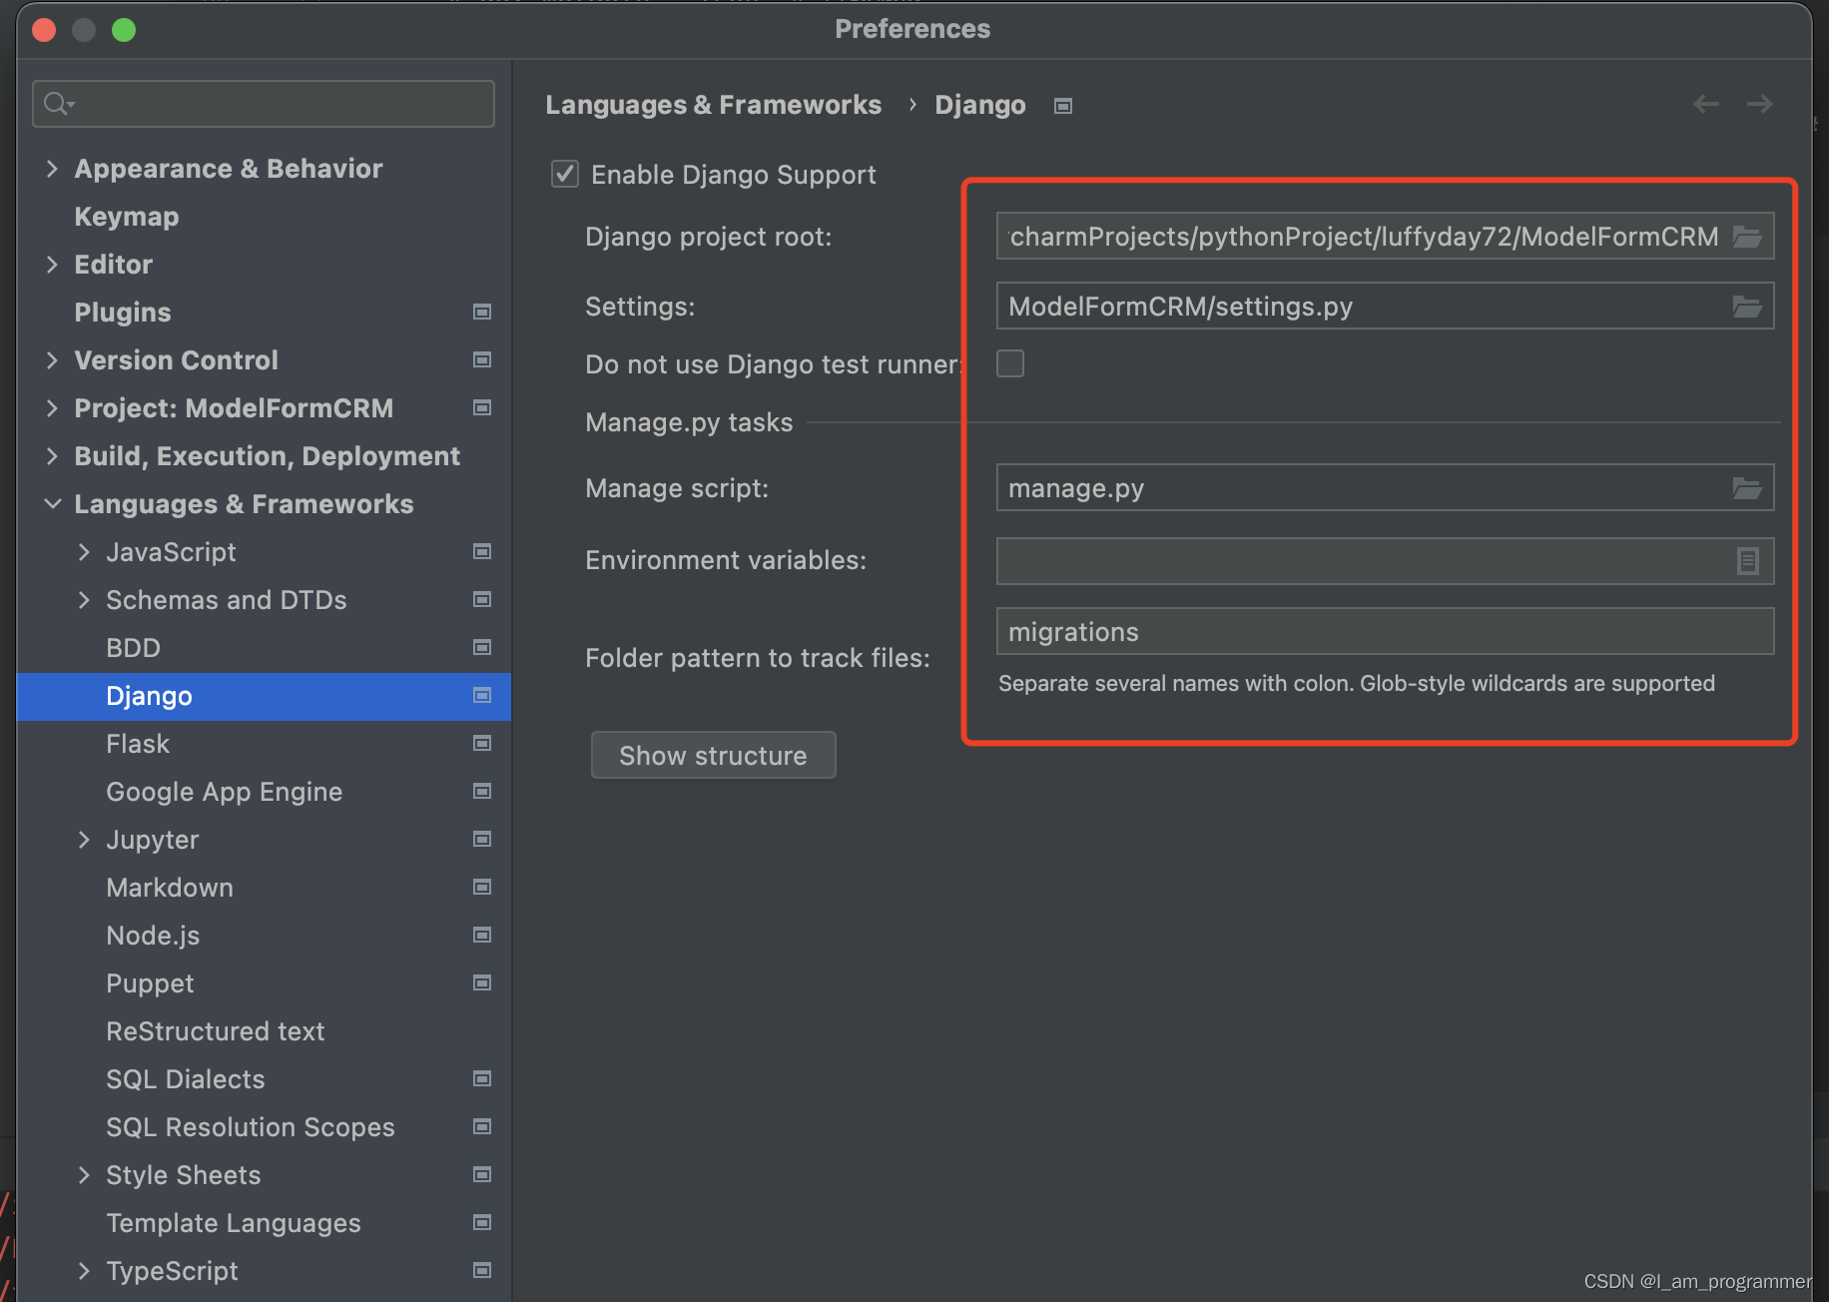The height and width of the screenshot is (1302, 1829).
Task: Open the Environment variables editor icon
Action: [1747, 560]
